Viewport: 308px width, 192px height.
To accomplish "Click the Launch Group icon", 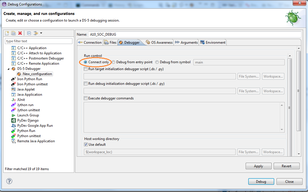I will [x=14, y=115].
